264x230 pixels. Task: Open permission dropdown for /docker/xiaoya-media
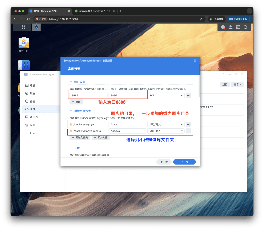point(166,131)
